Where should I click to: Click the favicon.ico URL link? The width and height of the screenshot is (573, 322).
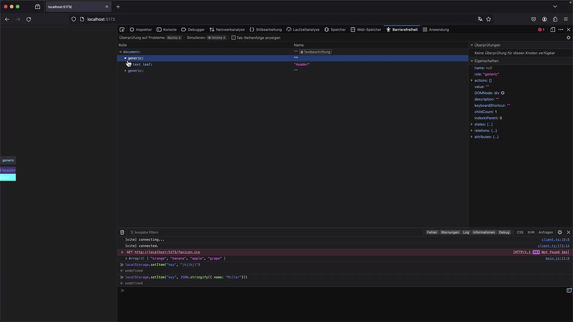pos(167,252)
